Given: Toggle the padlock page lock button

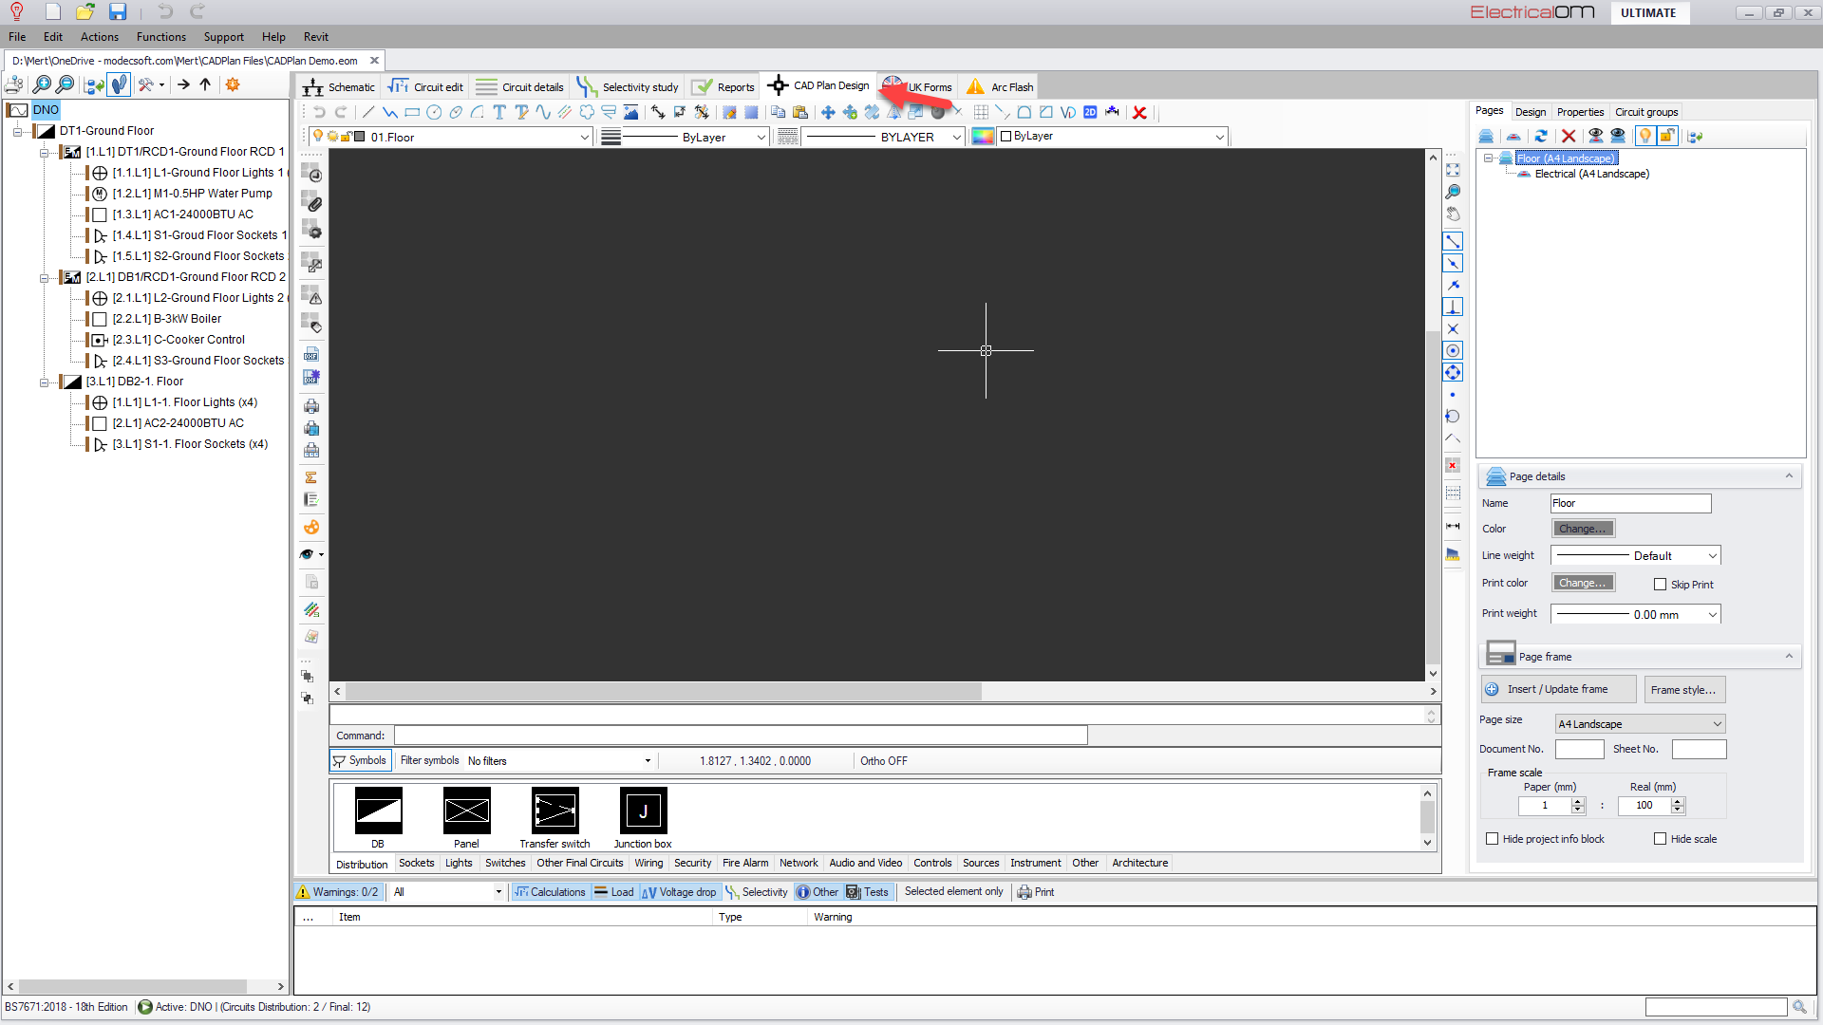Looking at the screenshot, I should (x=1667, y=136).
